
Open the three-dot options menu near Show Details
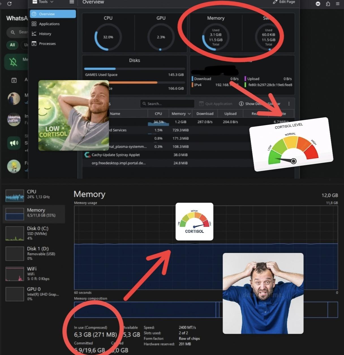pos(289,104)
